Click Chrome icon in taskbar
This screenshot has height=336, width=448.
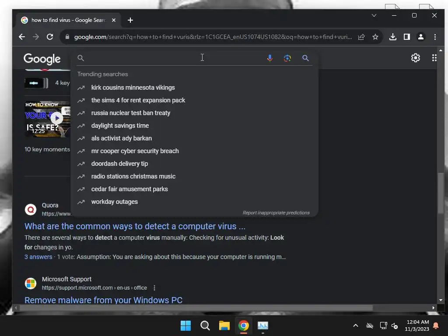(x=244, y=325)
